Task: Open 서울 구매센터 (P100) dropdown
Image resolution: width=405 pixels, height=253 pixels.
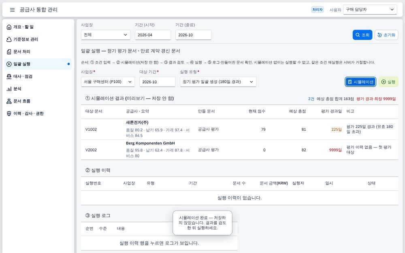Action: 108,82
